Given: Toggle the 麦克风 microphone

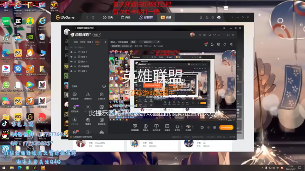Looking at the screenshot, I should pyautogui.click(x=177, y=128).
